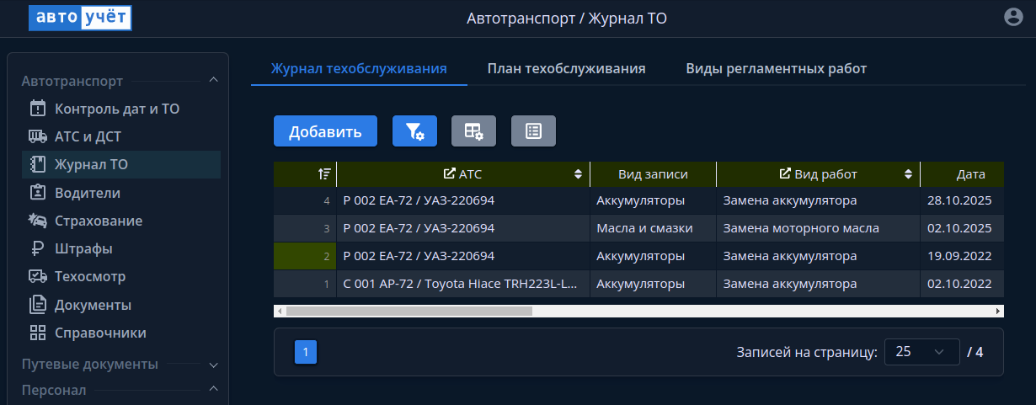Click the Контроль дат и ТО calendar icon
The width and height of the screenshot is (1036, 405).
coord(37,108)
